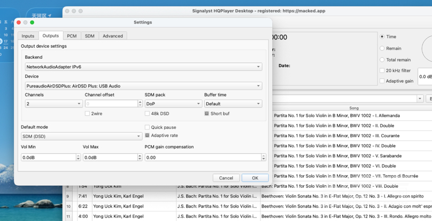The image size is (432, 221).
Task: Click the Song column header in HQPlayer
Action: (x=354, y=108)
